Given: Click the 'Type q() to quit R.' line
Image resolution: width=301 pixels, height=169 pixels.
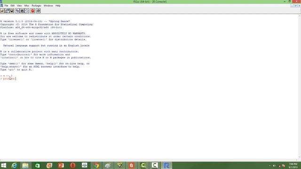Looking at the screenshot, I should pyautogui.click(x=16, y=70).
